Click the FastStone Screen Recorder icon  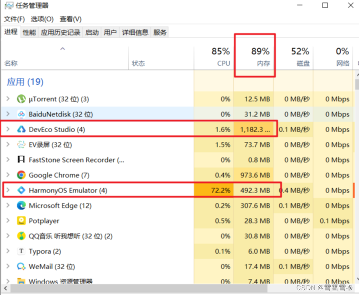21,160
